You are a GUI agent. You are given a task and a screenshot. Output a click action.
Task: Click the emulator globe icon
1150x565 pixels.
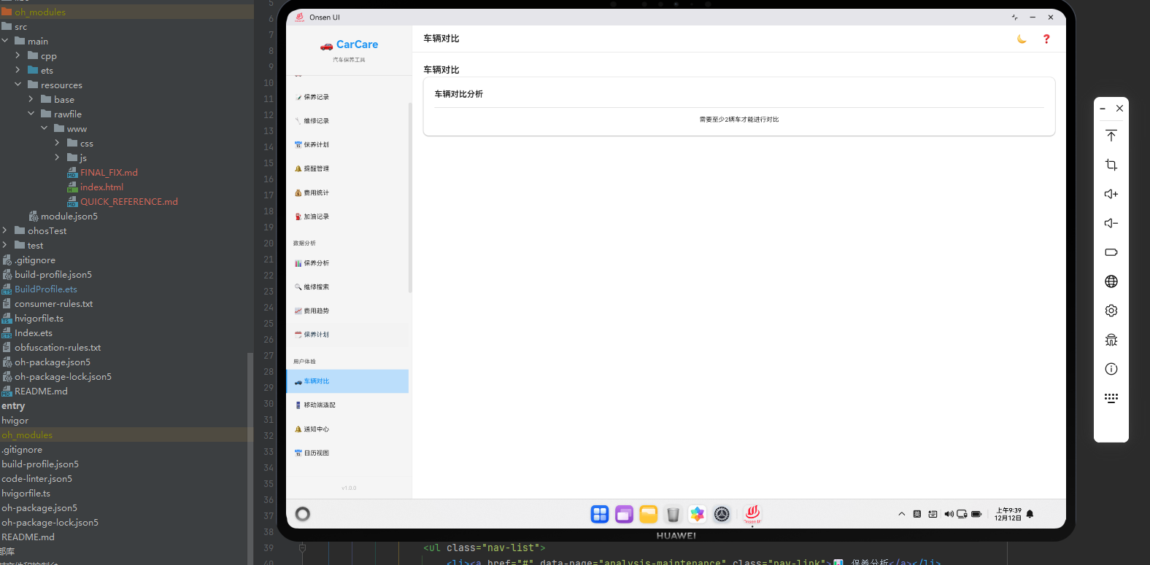click(x=1111, y=281)
